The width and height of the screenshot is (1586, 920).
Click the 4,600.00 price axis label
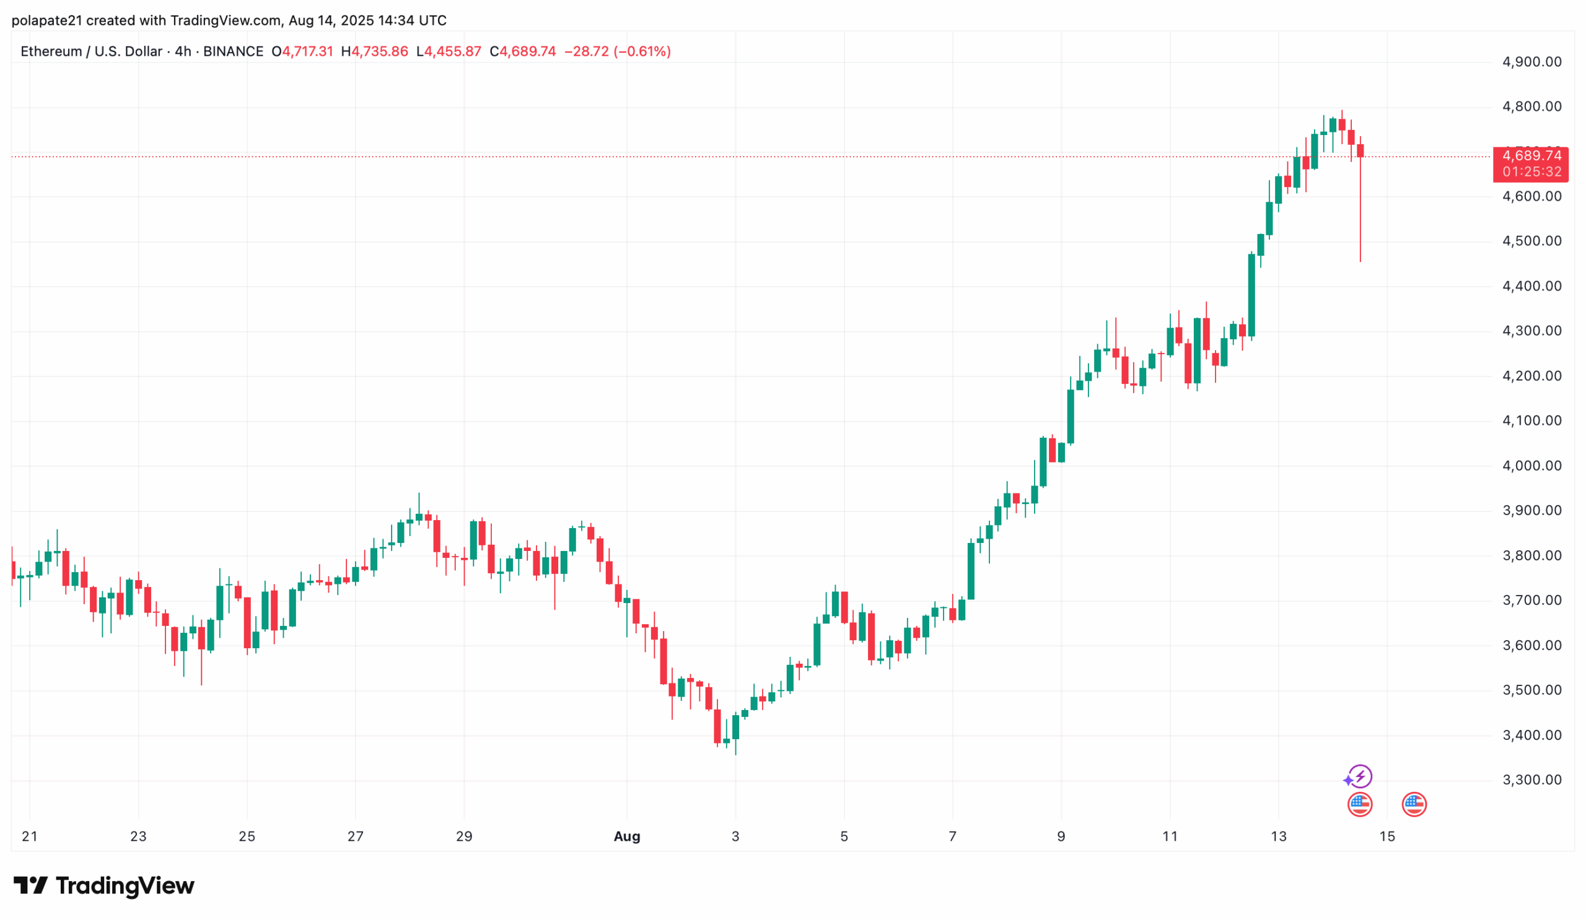tap(1532, 196)
